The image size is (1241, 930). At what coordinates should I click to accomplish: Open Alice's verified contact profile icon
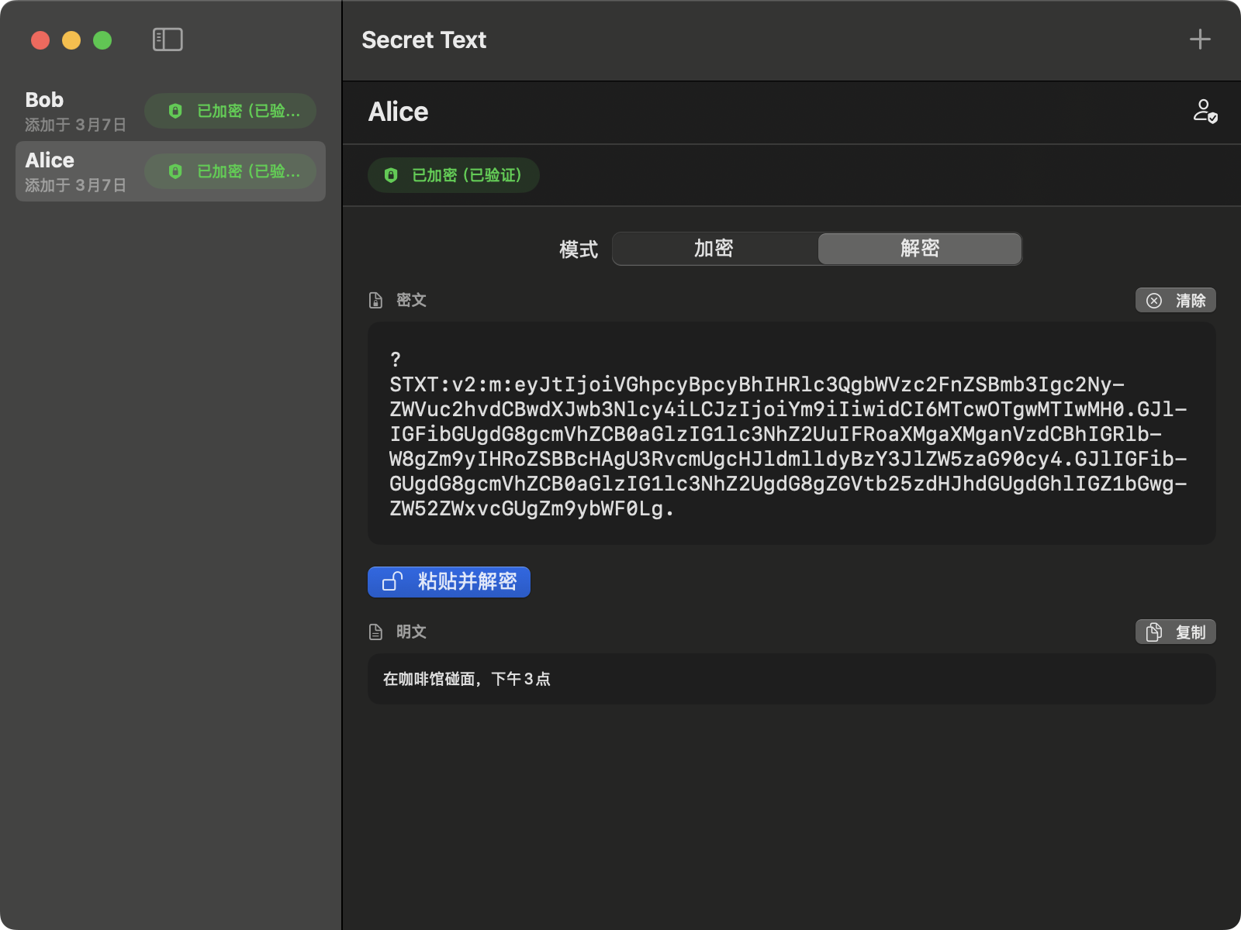(1205, 112)
